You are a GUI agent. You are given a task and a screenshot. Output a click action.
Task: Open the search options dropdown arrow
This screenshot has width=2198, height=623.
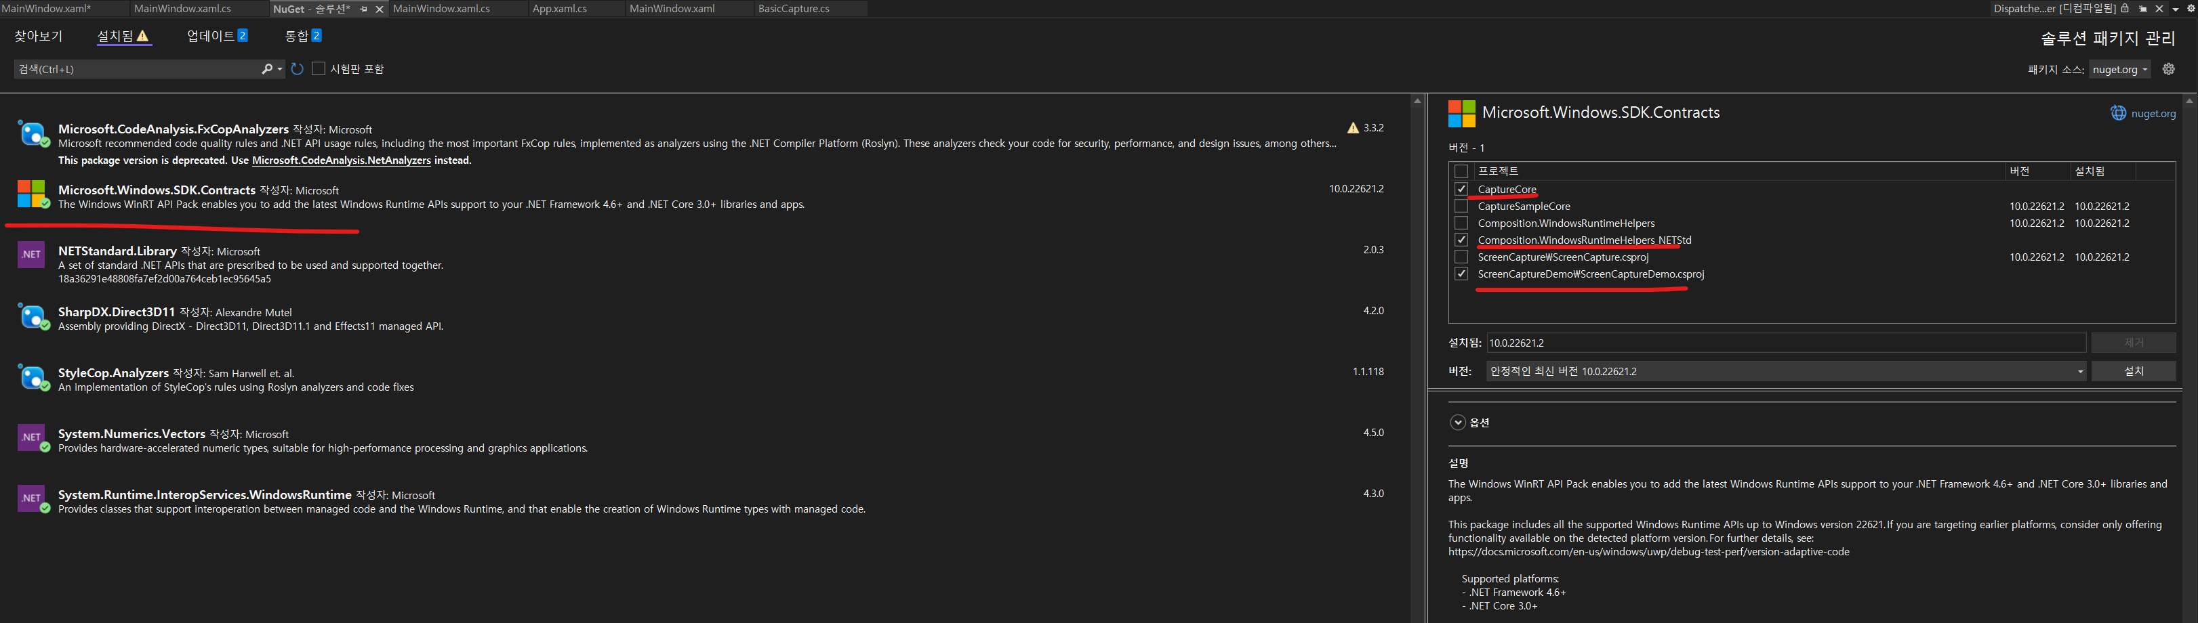(280, 69)
